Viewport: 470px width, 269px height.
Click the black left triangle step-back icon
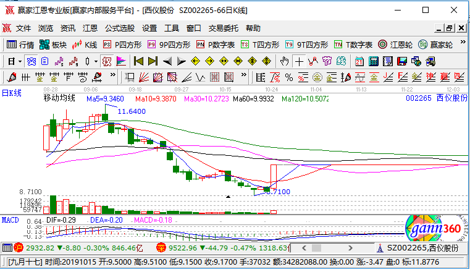(x=167, y=62)
